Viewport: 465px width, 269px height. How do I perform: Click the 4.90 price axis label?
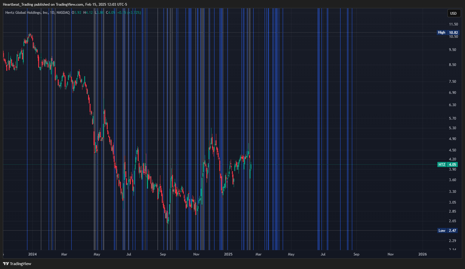pos(452,139)
